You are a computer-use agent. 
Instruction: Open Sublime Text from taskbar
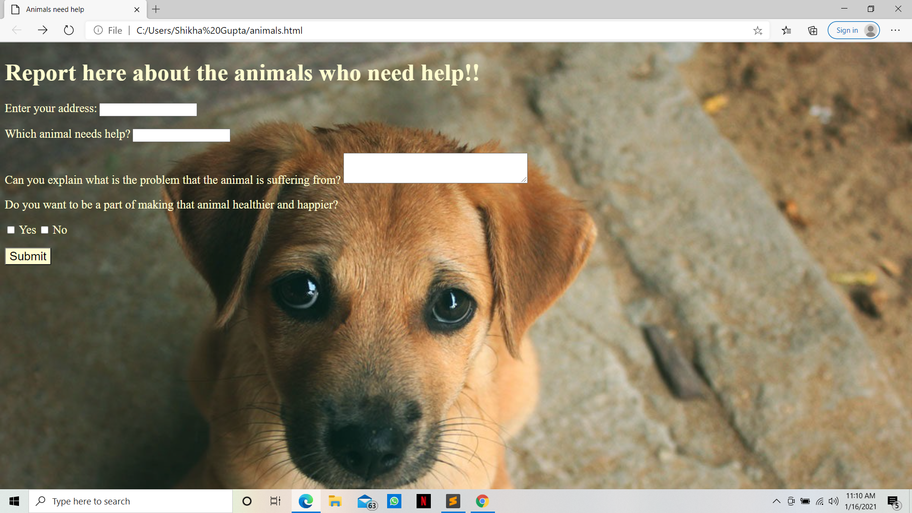453,501
